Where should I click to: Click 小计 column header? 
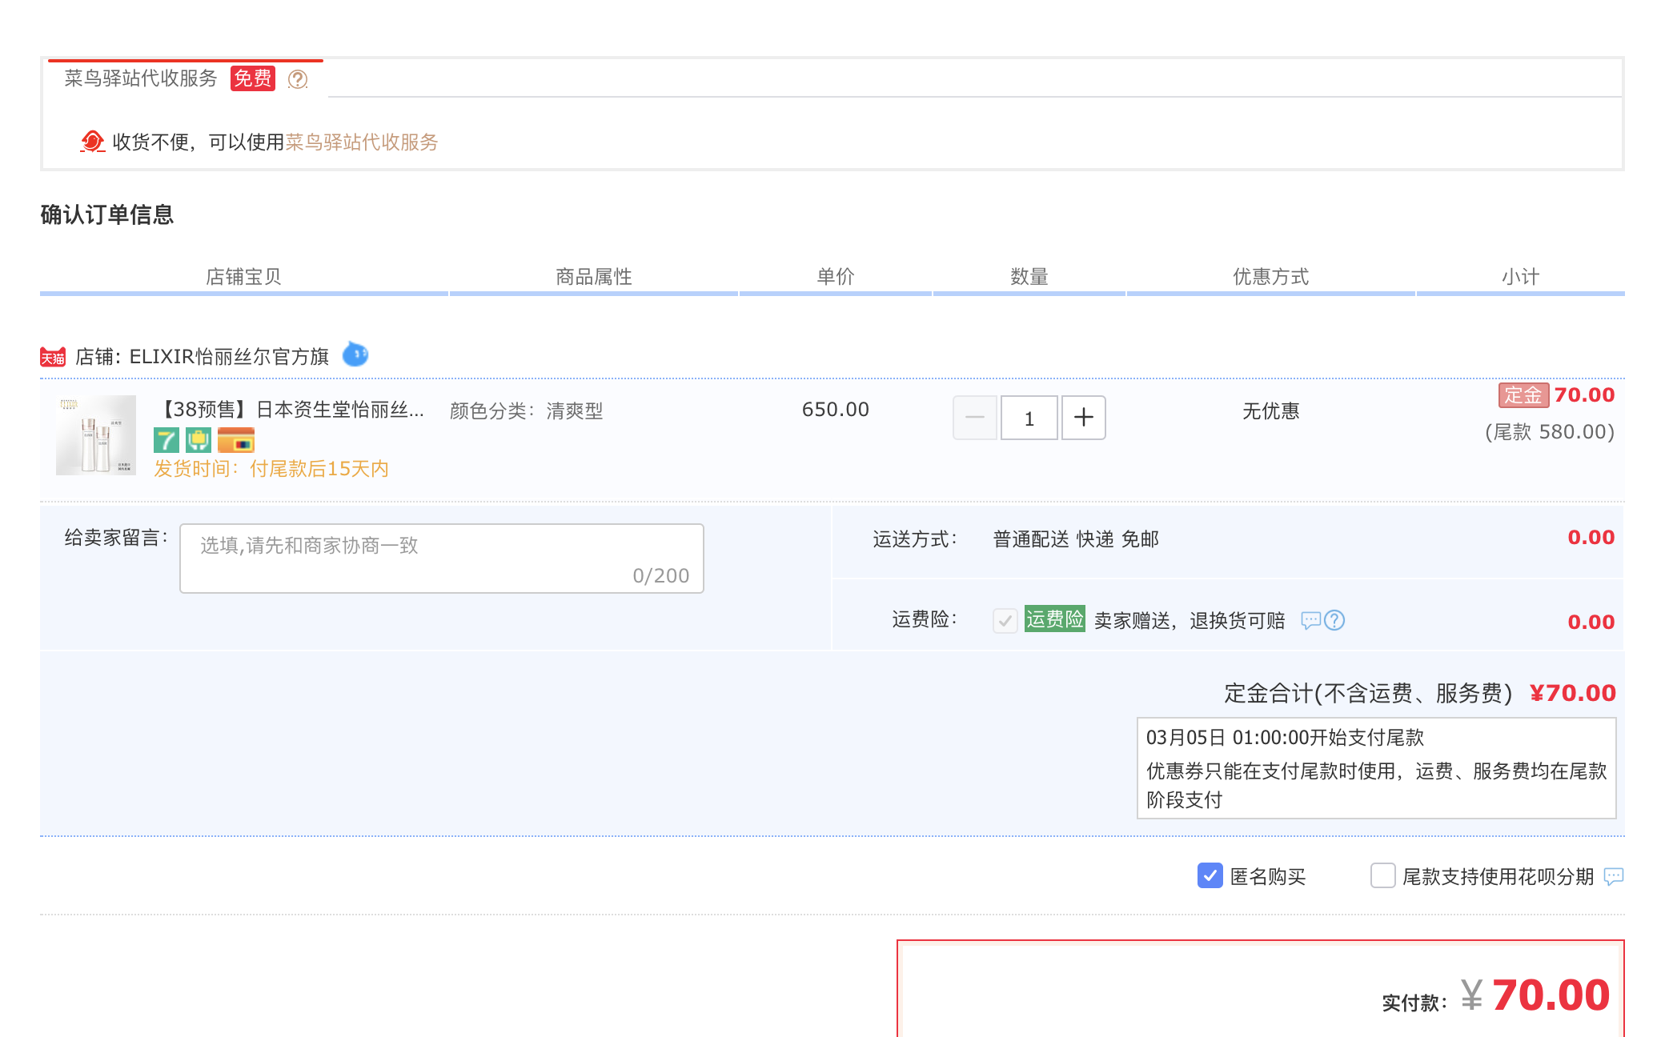click(x=1521, y=277)
